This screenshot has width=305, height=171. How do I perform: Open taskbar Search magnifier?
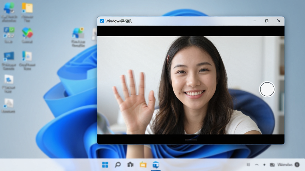click(118, 165)
